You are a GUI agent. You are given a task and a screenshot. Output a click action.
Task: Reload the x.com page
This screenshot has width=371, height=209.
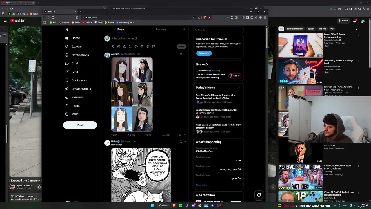pos(53,17)
